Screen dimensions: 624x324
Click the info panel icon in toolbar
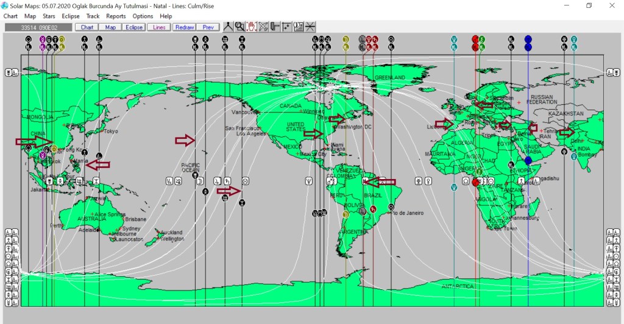click(299, 27)
